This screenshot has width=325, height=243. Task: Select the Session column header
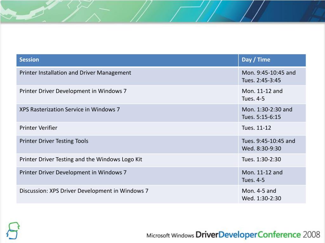tap(127, 60)
